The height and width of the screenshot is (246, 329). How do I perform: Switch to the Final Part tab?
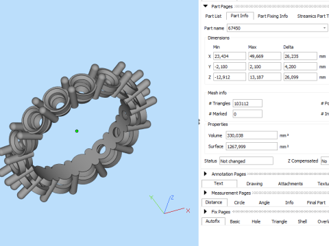click(316, 202)
